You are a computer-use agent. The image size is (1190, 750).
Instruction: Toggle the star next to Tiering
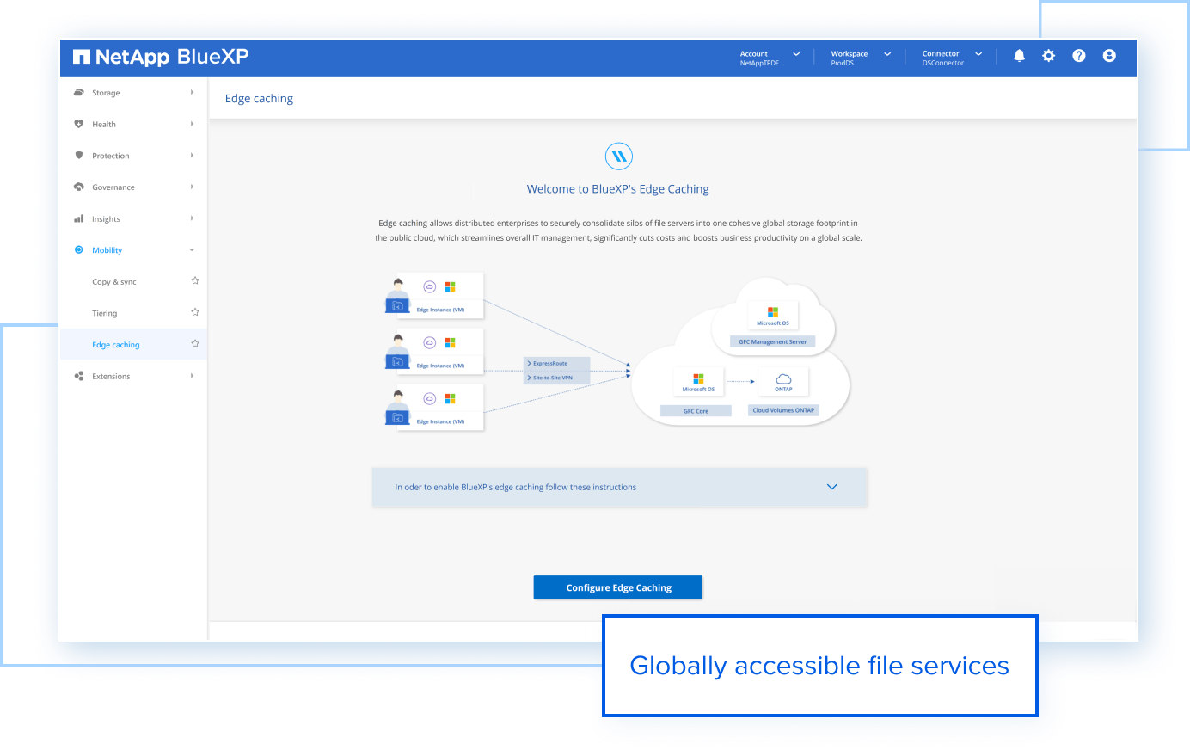click(x=195, y=312)
